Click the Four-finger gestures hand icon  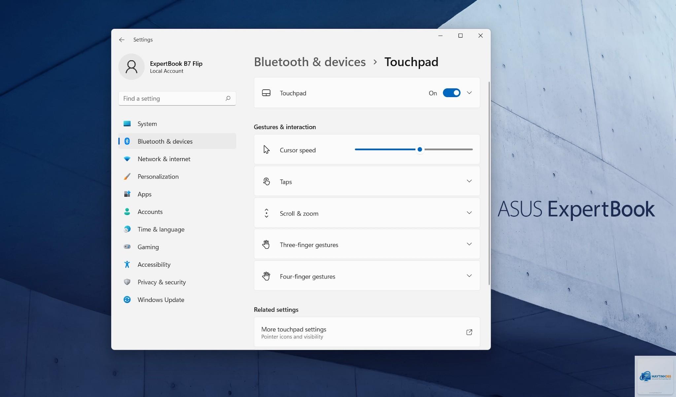[x=266, y=276]
